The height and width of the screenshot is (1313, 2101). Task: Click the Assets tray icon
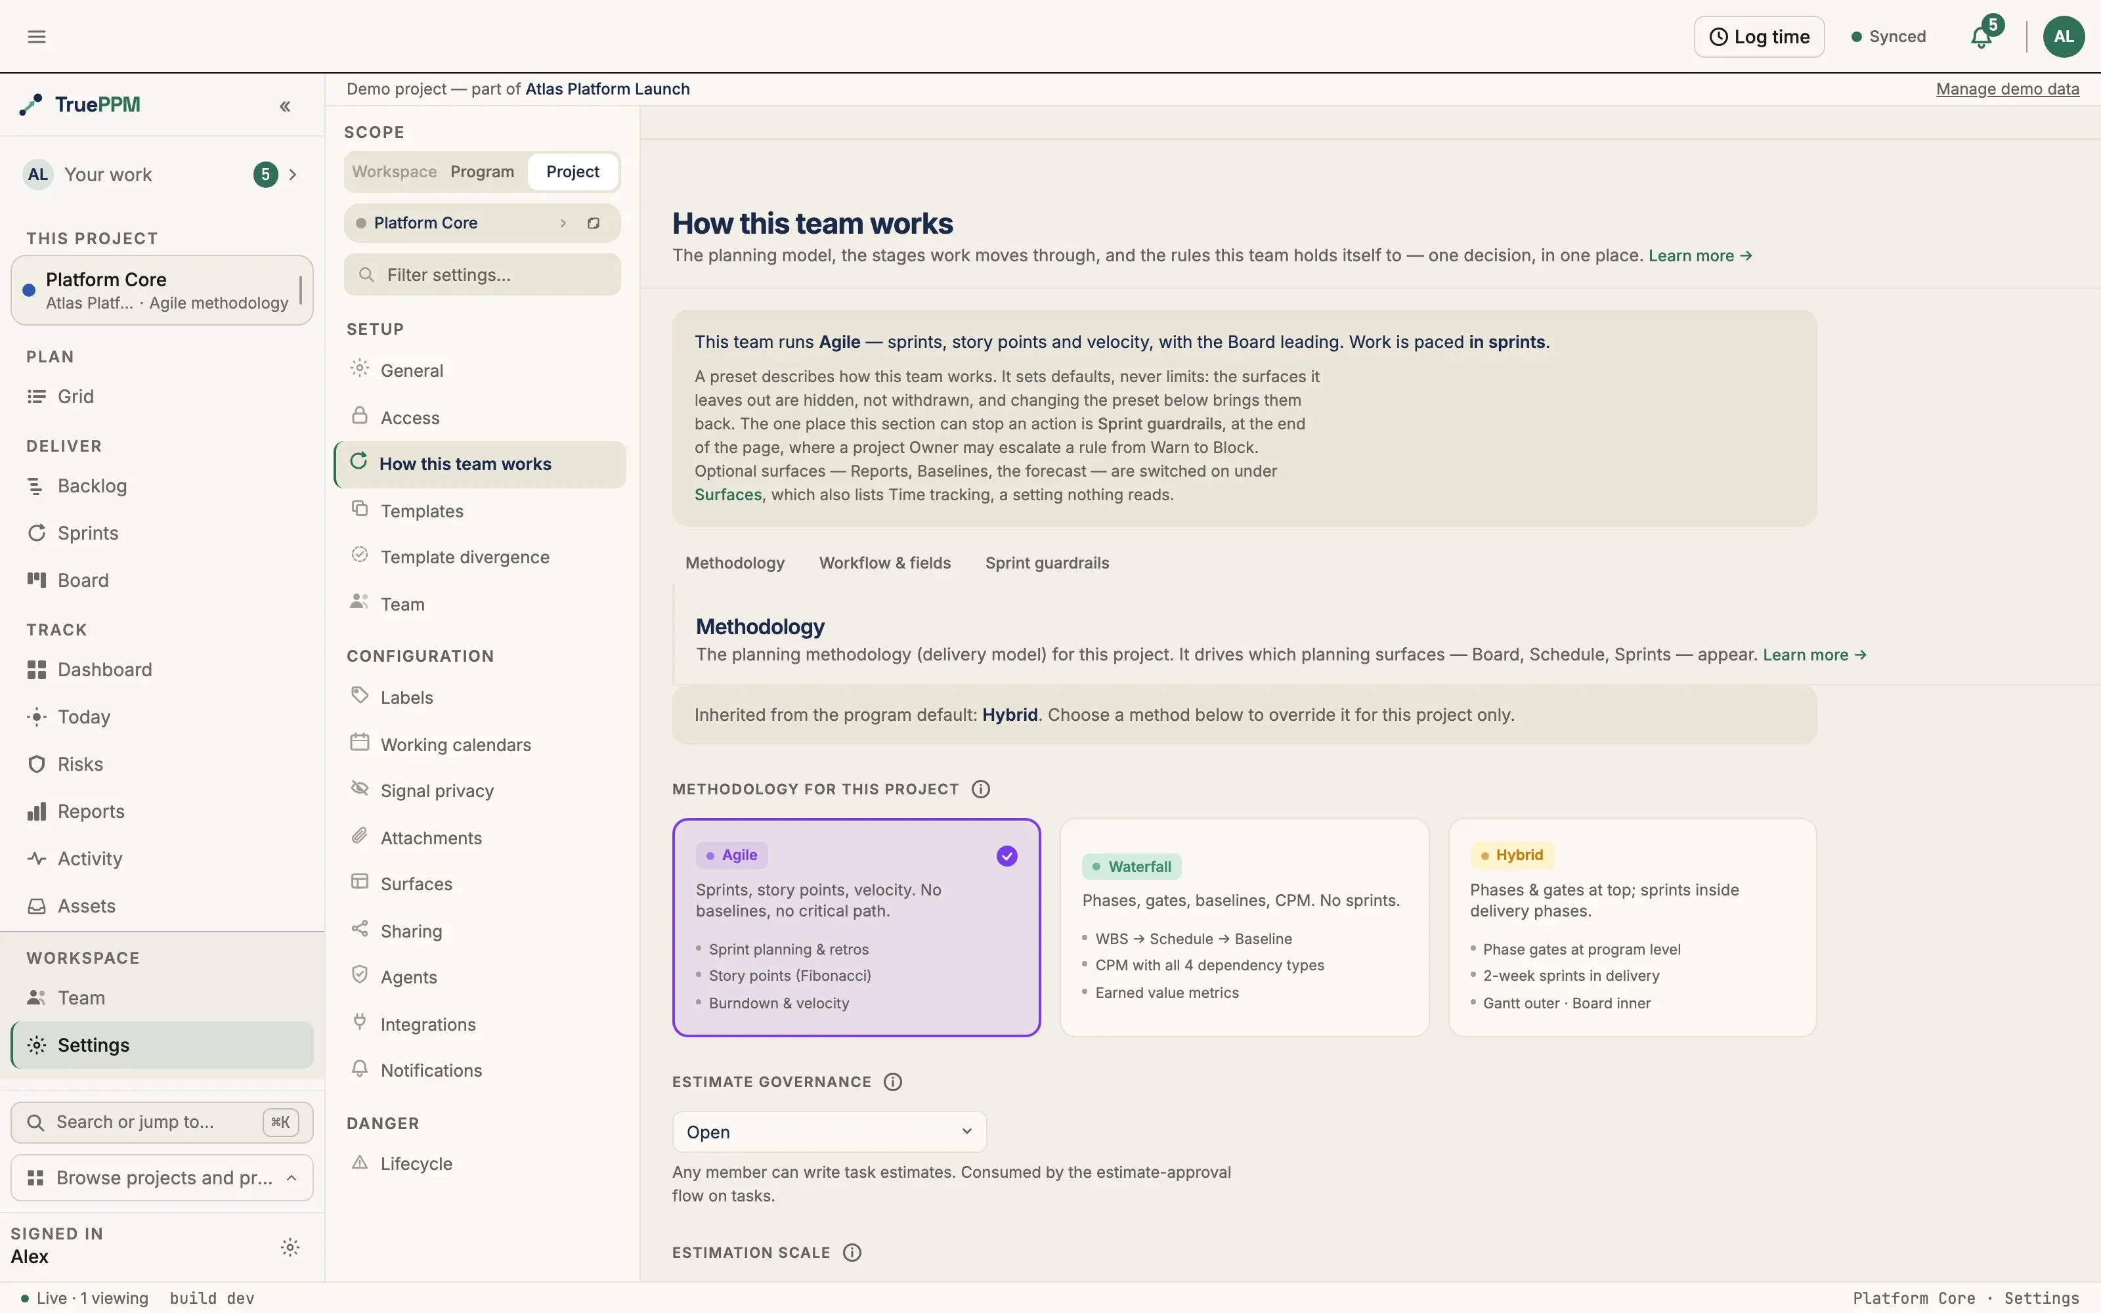click(37, 906)
